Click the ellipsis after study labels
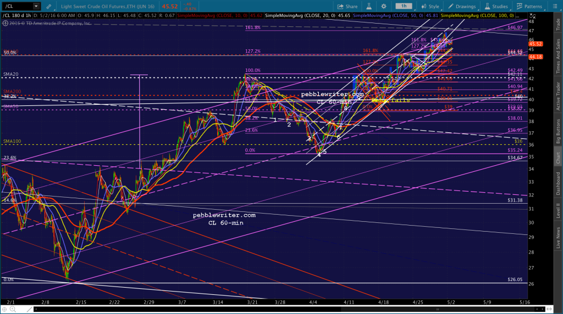 pos(518,16)
